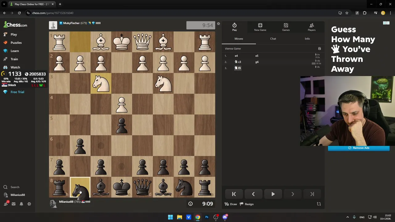Open the Players tab

[311, 27]
